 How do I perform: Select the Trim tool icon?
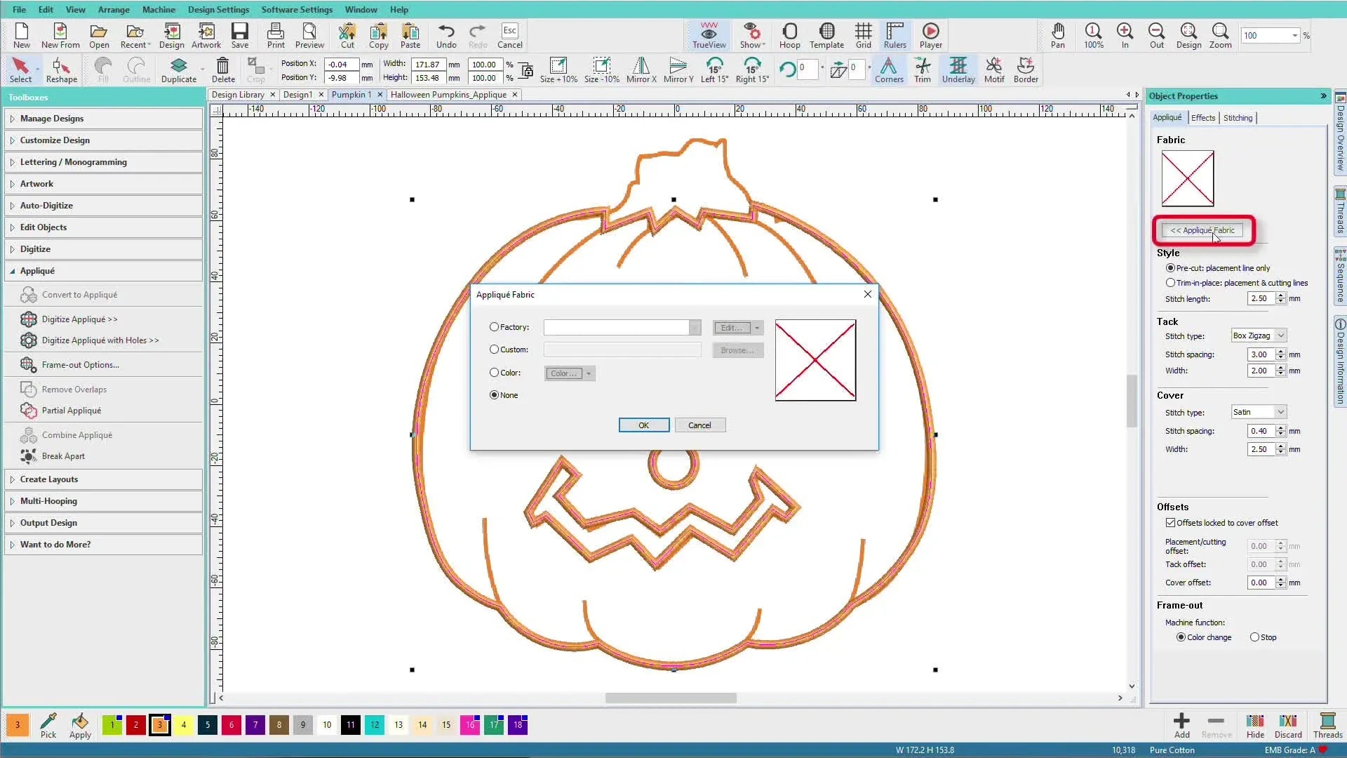click(x=923, y=69)
